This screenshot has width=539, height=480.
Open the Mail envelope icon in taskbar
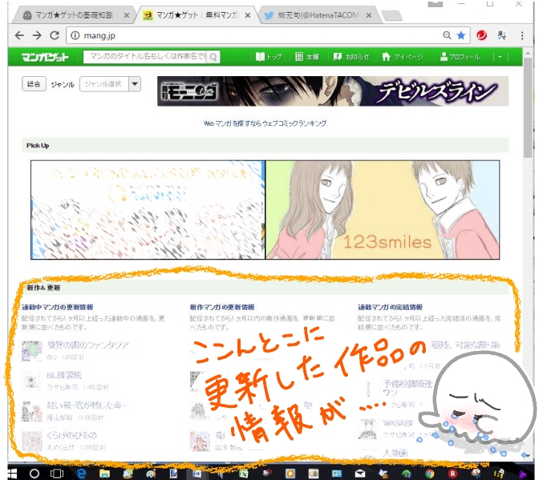(360, 474)
